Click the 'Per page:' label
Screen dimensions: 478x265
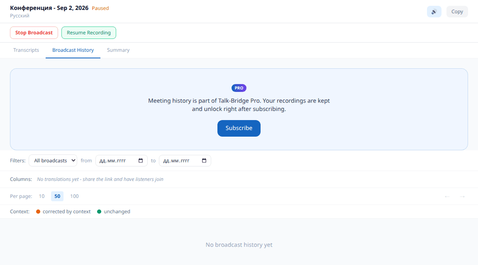(x=21, y=196)
